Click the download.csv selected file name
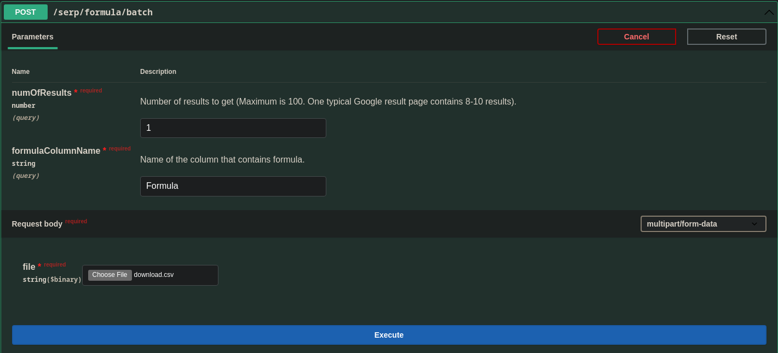 154,275
